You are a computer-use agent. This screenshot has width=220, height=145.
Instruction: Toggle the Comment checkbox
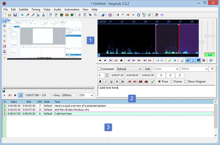click(99, 69)
